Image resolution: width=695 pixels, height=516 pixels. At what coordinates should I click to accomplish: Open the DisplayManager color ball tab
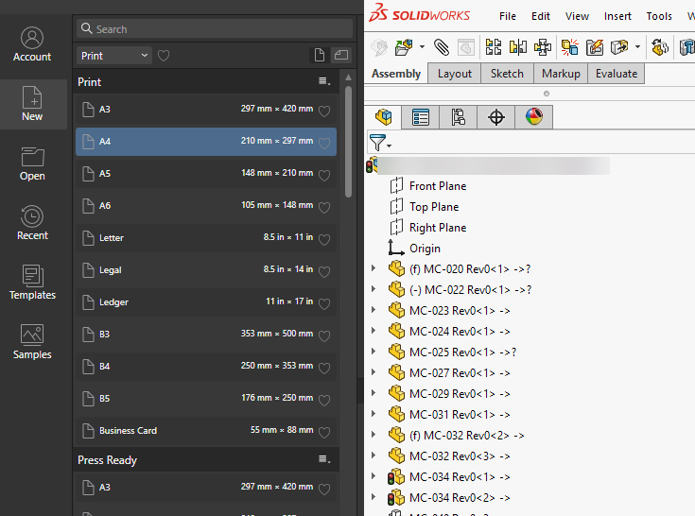pos(533,117)
